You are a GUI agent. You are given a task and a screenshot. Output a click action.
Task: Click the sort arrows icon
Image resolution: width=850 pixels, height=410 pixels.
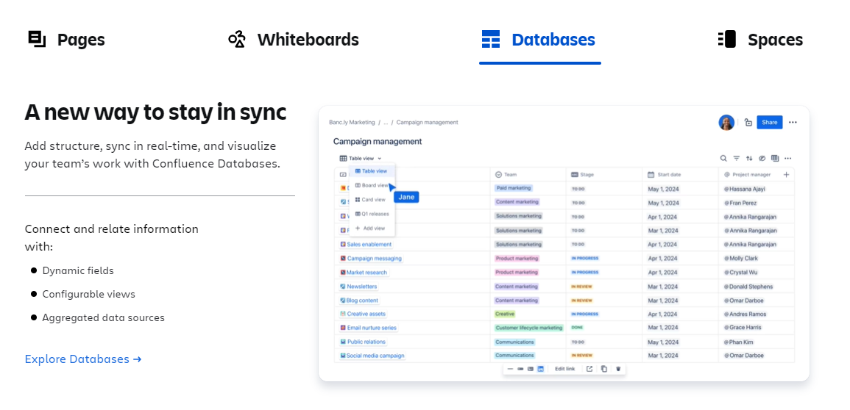click(749, 159)
